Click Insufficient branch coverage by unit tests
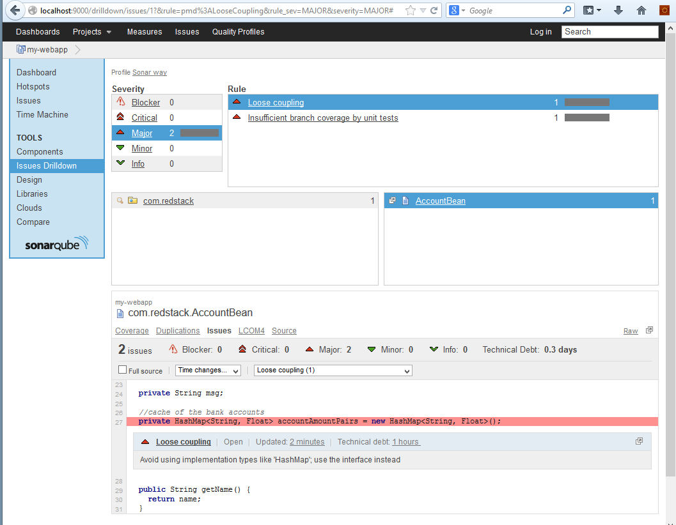 (323, 118)
